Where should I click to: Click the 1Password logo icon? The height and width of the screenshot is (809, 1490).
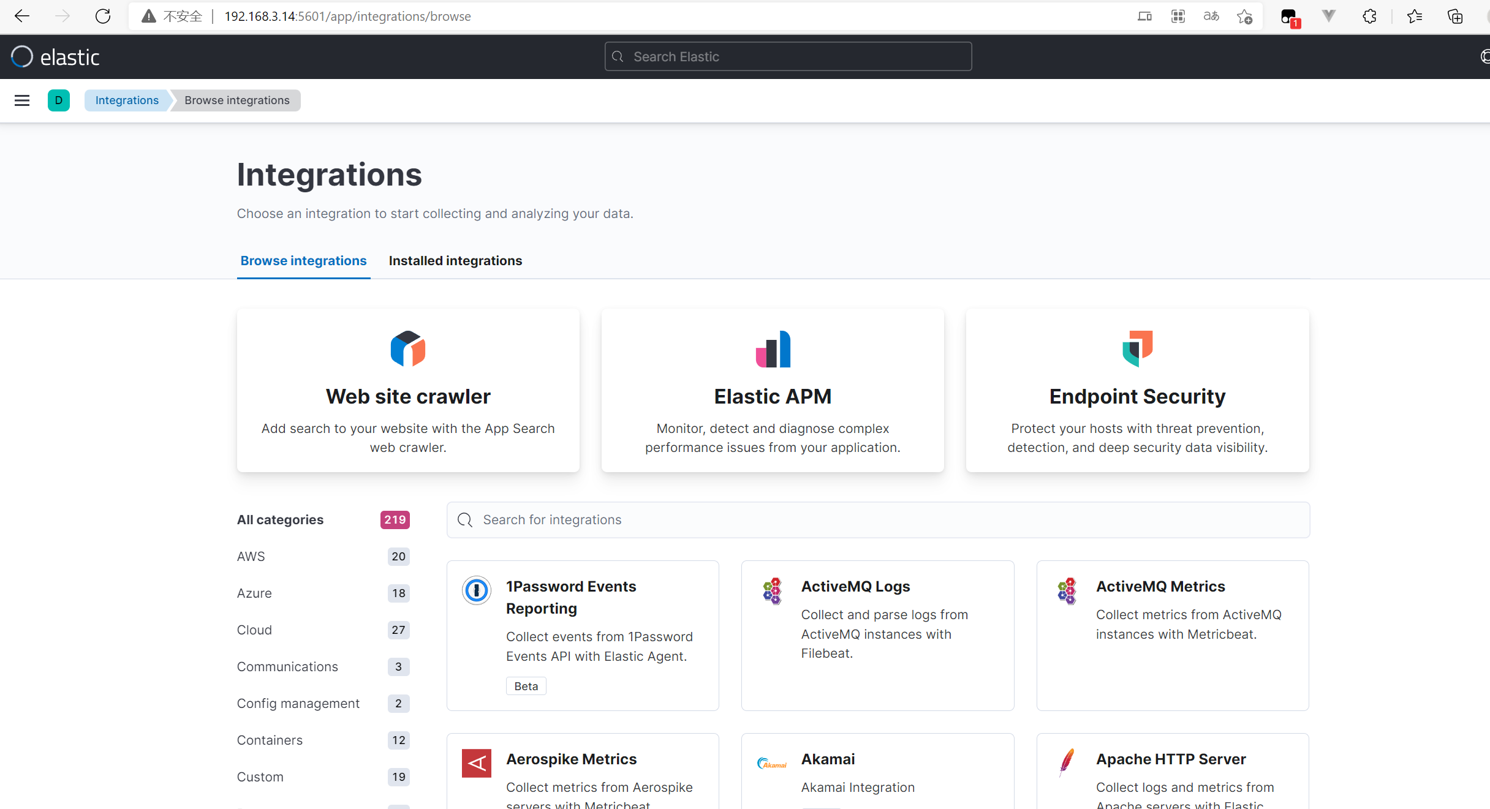click(477, 590)
